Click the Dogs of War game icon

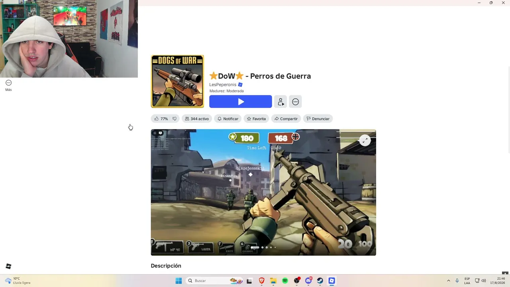click(x=177, y=81)
